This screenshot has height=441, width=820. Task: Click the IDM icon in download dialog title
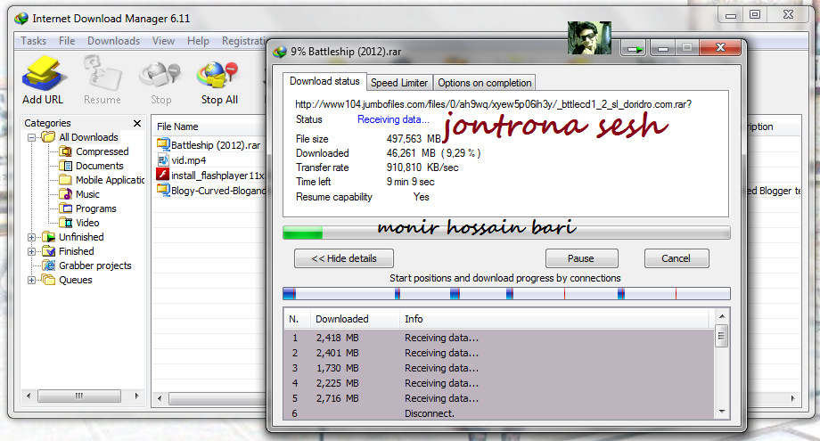(x=280, y=51)
